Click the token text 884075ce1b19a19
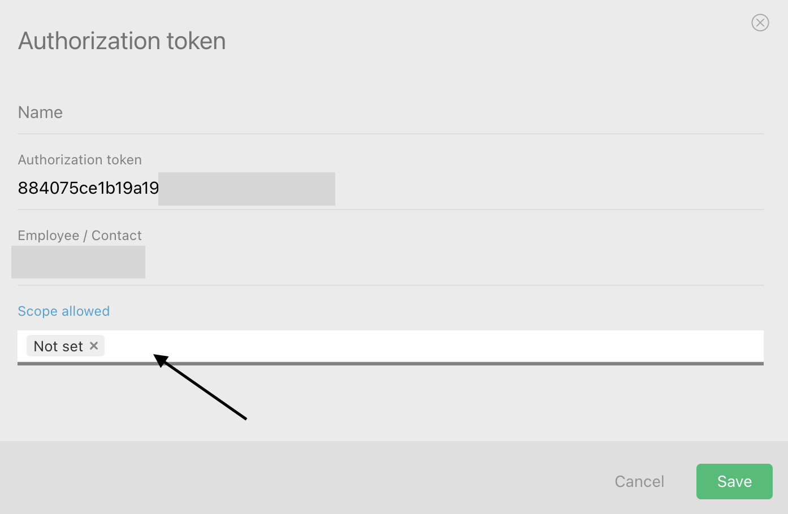 pos(88,188)
